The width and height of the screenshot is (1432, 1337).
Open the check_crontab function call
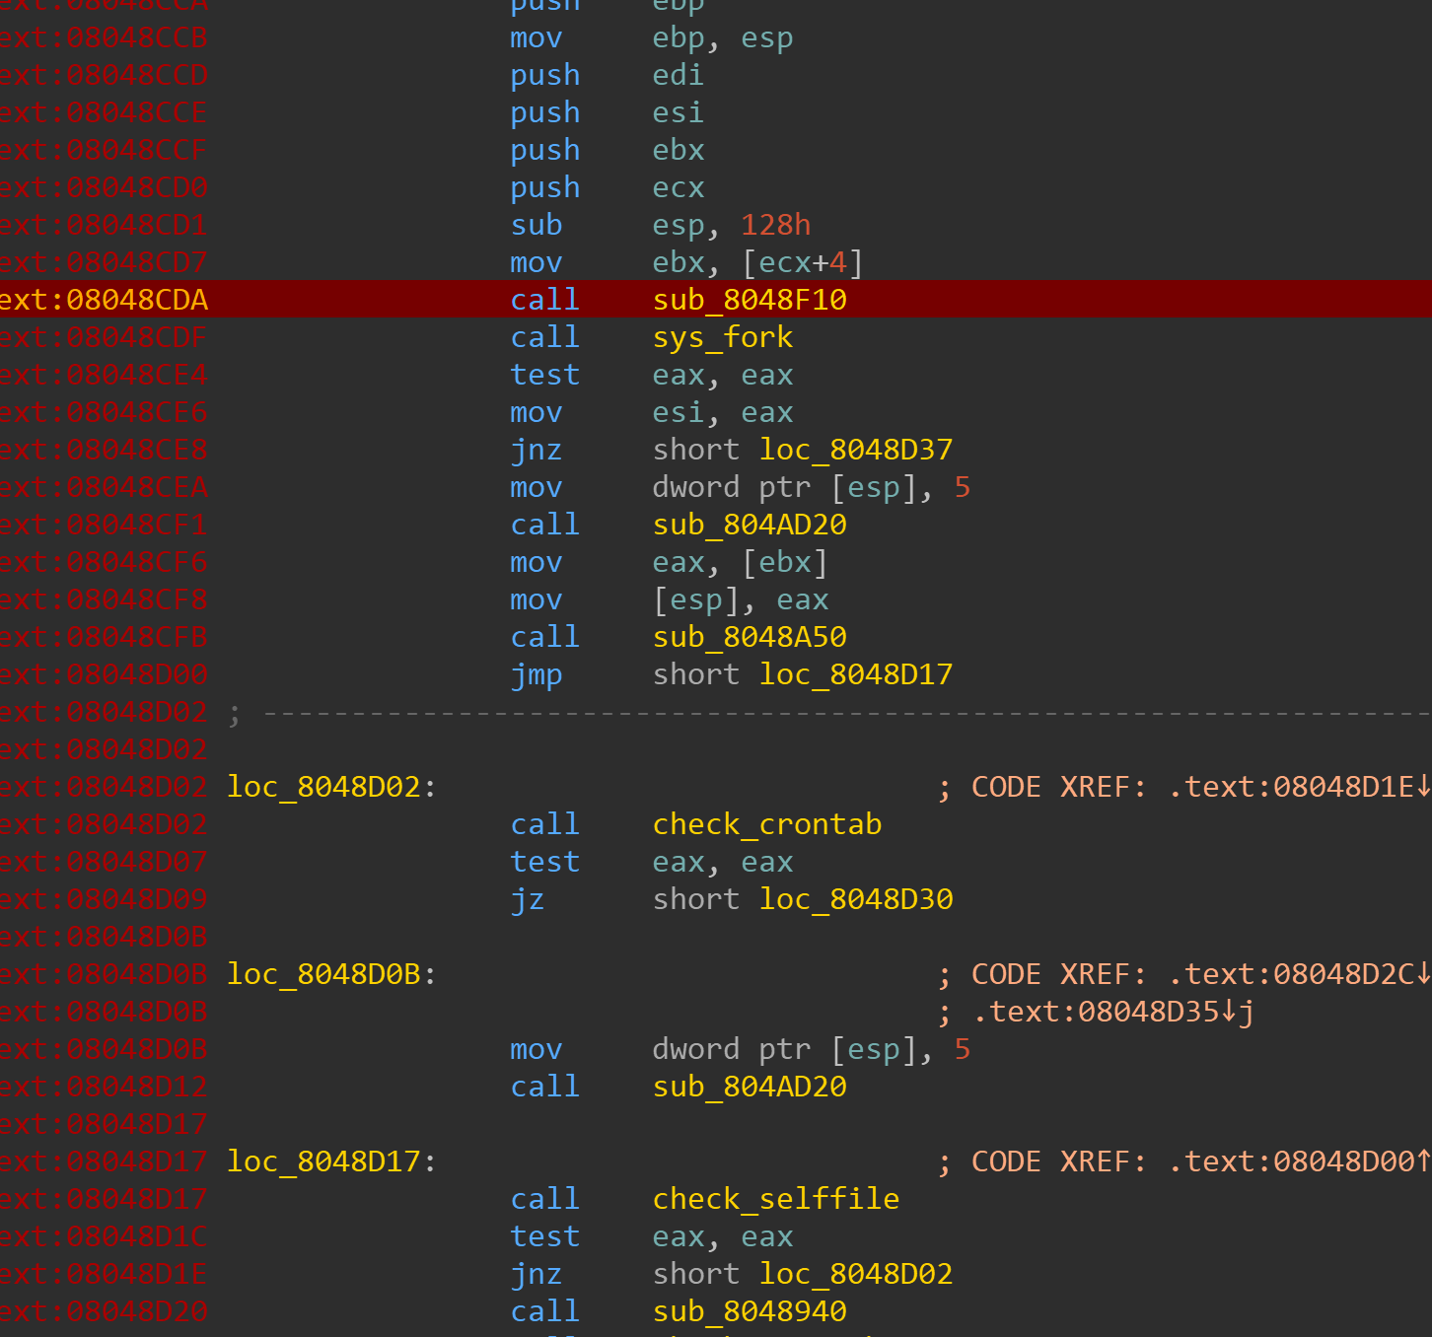767,824
